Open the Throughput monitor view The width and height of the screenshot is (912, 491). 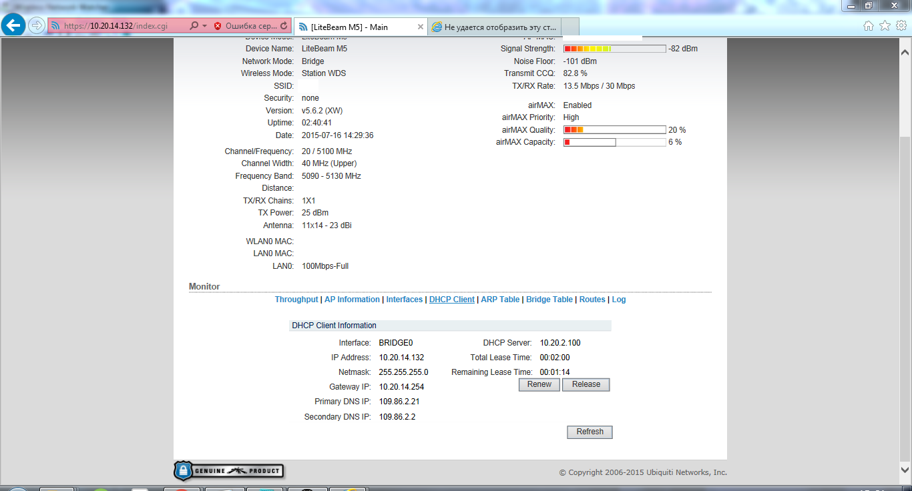click(296, 299)
